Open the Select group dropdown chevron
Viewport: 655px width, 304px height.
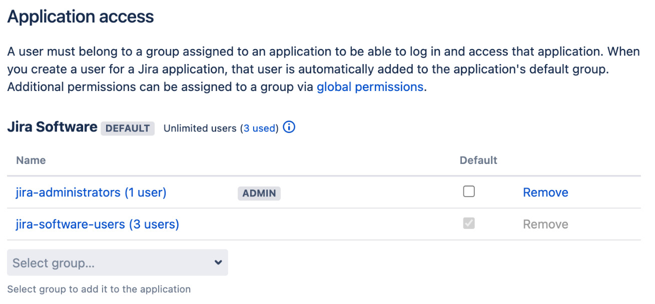(218, 262)
